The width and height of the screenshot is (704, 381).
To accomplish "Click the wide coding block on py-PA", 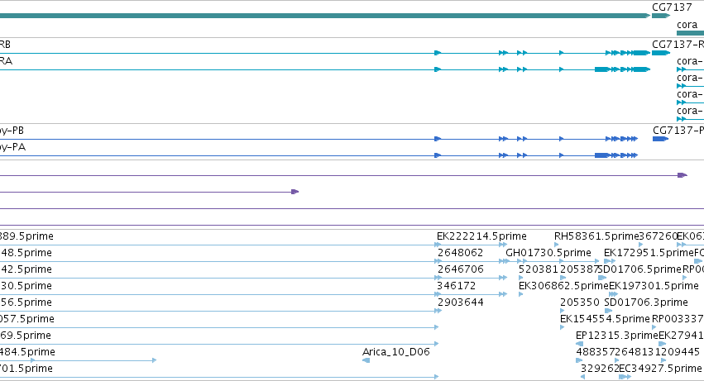I will 601,155.
